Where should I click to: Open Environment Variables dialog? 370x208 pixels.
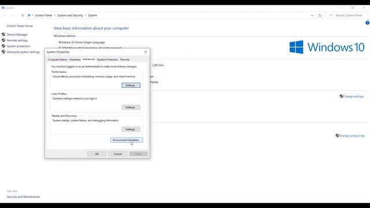(127, 140)
